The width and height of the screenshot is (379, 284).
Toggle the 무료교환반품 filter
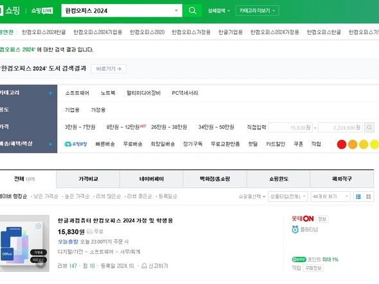[225, 144]
